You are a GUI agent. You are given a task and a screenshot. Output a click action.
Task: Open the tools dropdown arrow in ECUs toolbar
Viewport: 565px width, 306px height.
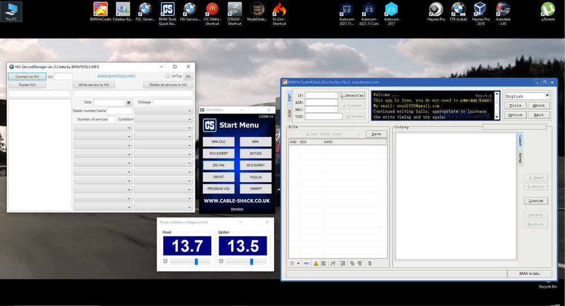[298, 263]
